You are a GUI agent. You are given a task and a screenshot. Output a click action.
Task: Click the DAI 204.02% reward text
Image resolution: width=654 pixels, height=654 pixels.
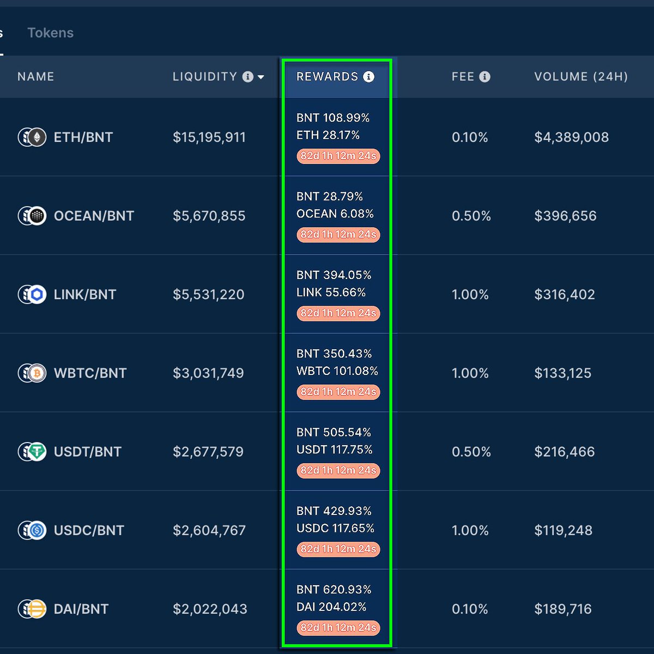(x=331, y=607)
